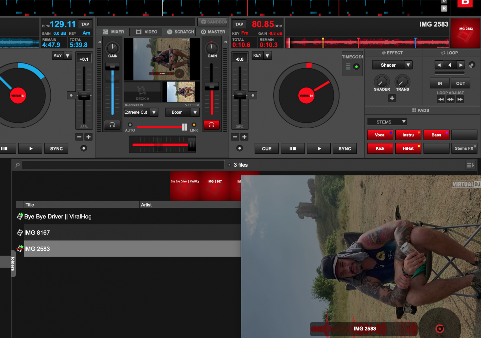Move loop forward with last LOOP ADJUST arrow
This screenshot has width=481, height=338.
(460, 100)
